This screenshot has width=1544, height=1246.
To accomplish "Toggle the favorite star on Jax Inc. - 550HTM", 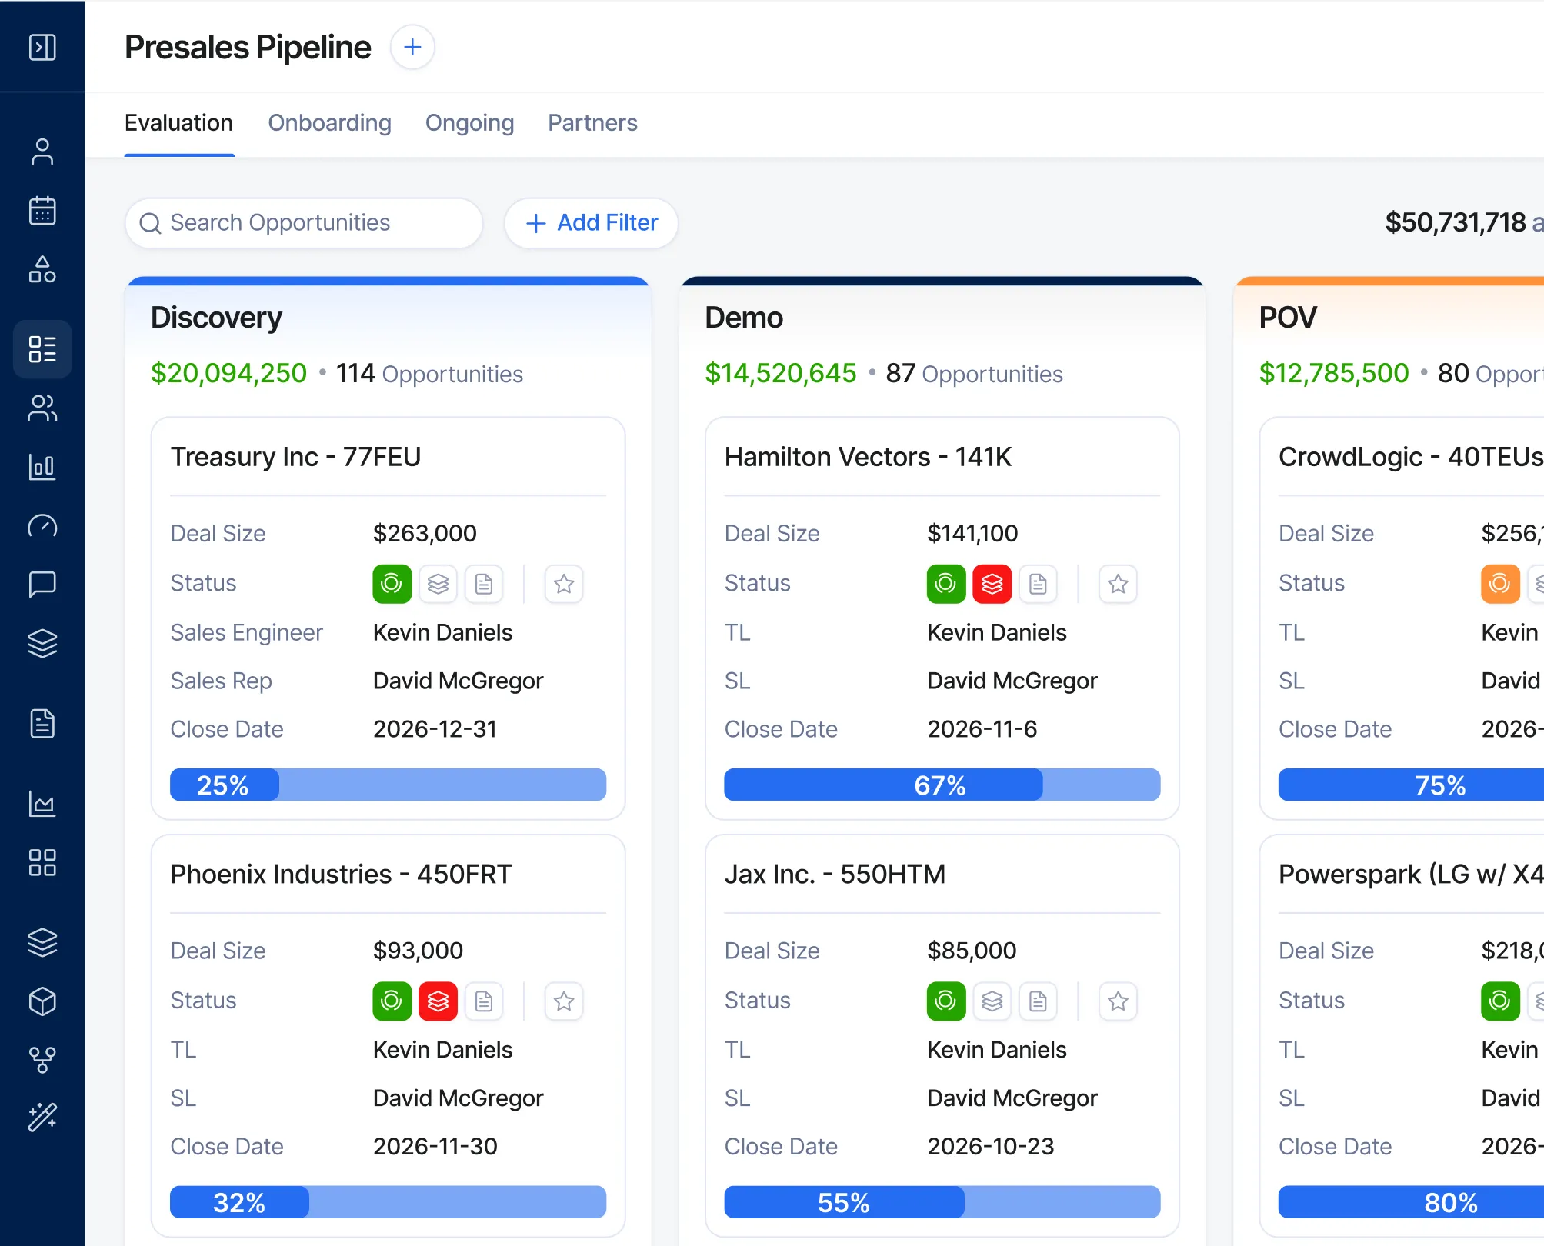I will (1118, 1001).
